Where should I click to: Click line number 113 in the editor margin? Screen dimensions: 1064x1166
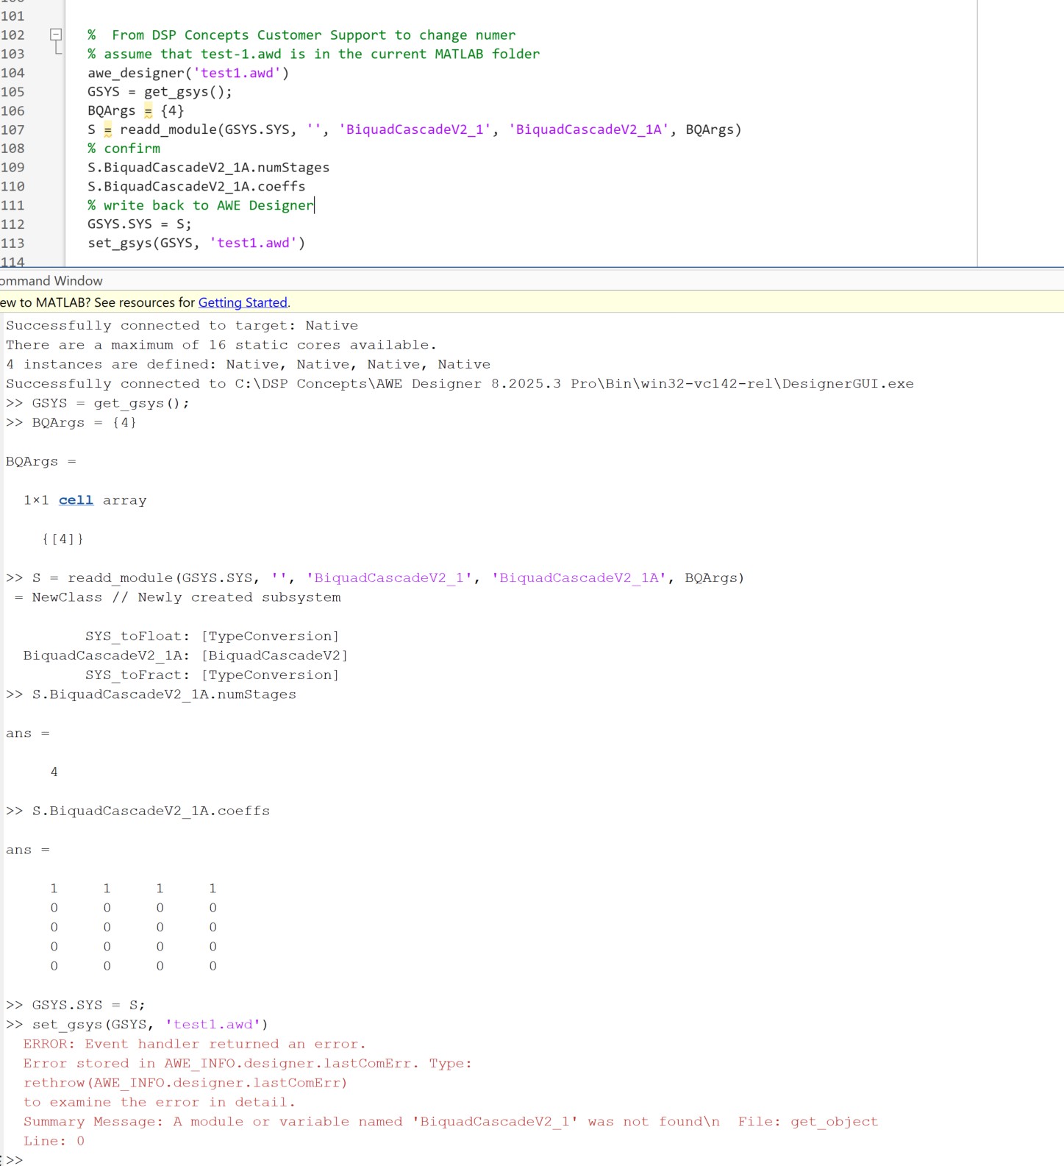click(x=13, y=243)
